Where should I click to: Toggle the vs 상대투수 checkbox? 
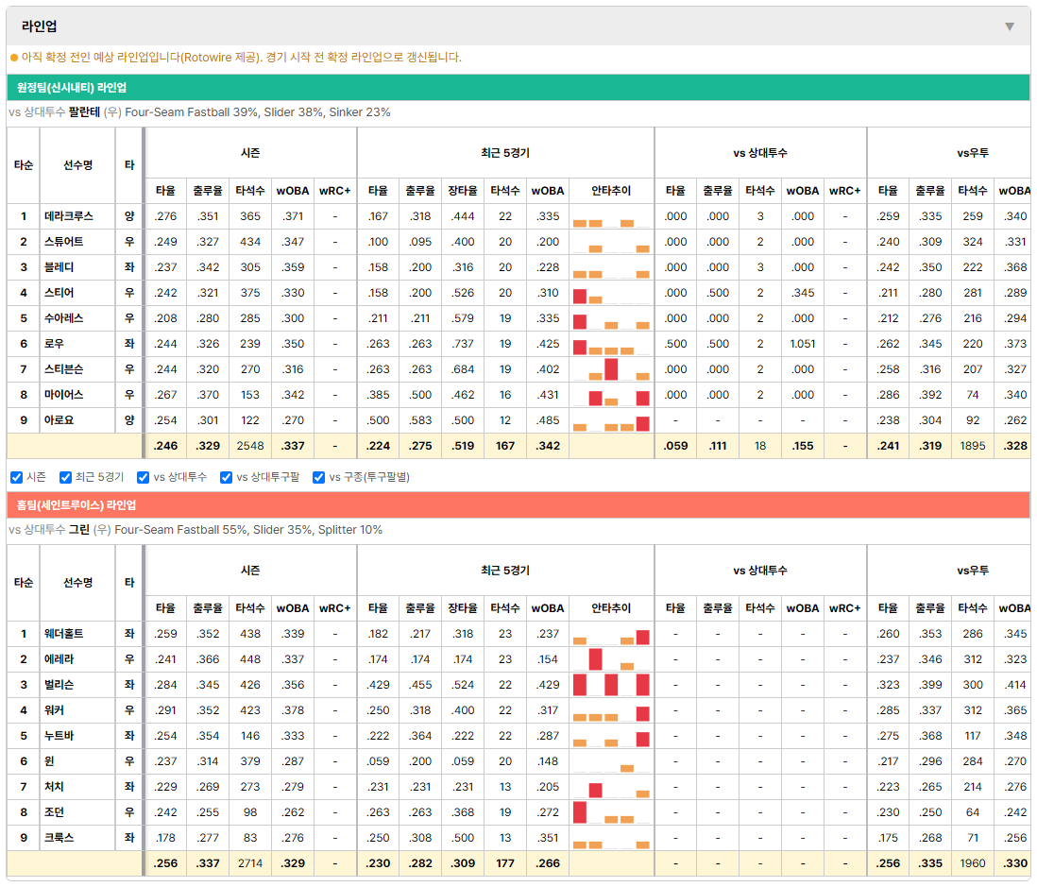tap(143, 477)
